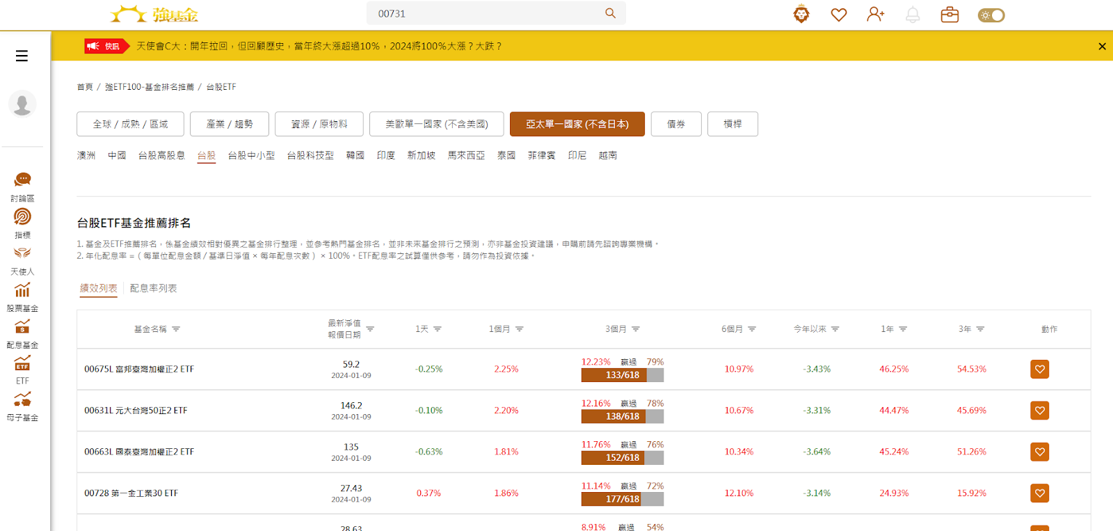Viewport: 1113px width, 531px height.
Task: Select 債券 category button
Action: [x=676, y=124]
